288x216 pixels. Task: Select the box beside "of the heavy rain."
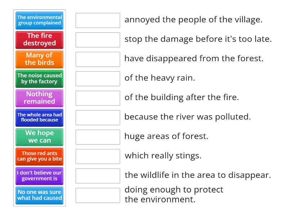(98, 78)
